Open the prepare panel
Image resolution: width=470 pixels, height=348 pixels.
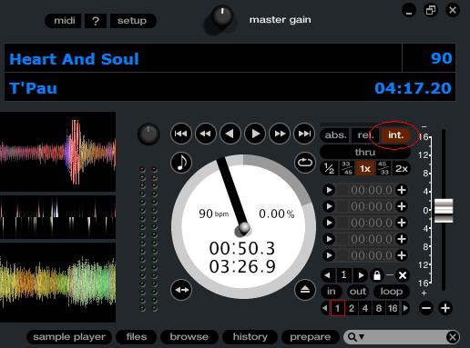pyautogui.click(x=311, y=337)
